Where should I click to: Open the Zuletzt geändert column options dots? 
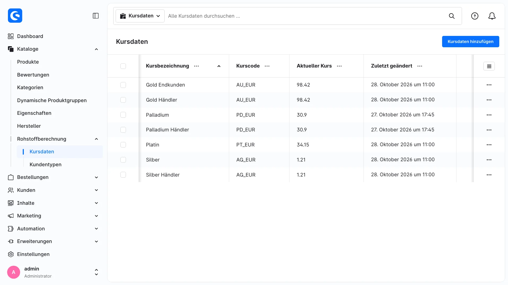click(x=420, y=66)
